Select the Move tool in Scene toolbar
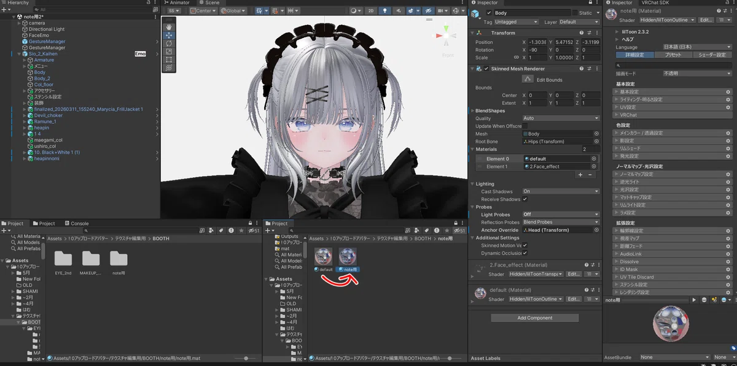 point(169,36)
